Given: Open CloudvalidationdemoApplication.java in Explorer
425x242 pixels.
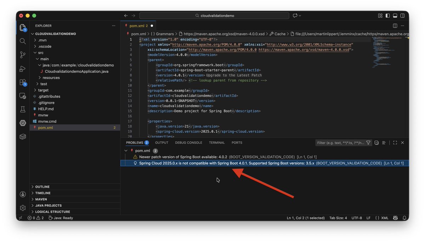Looking at the screenshot, I should (x=76, y=71).
